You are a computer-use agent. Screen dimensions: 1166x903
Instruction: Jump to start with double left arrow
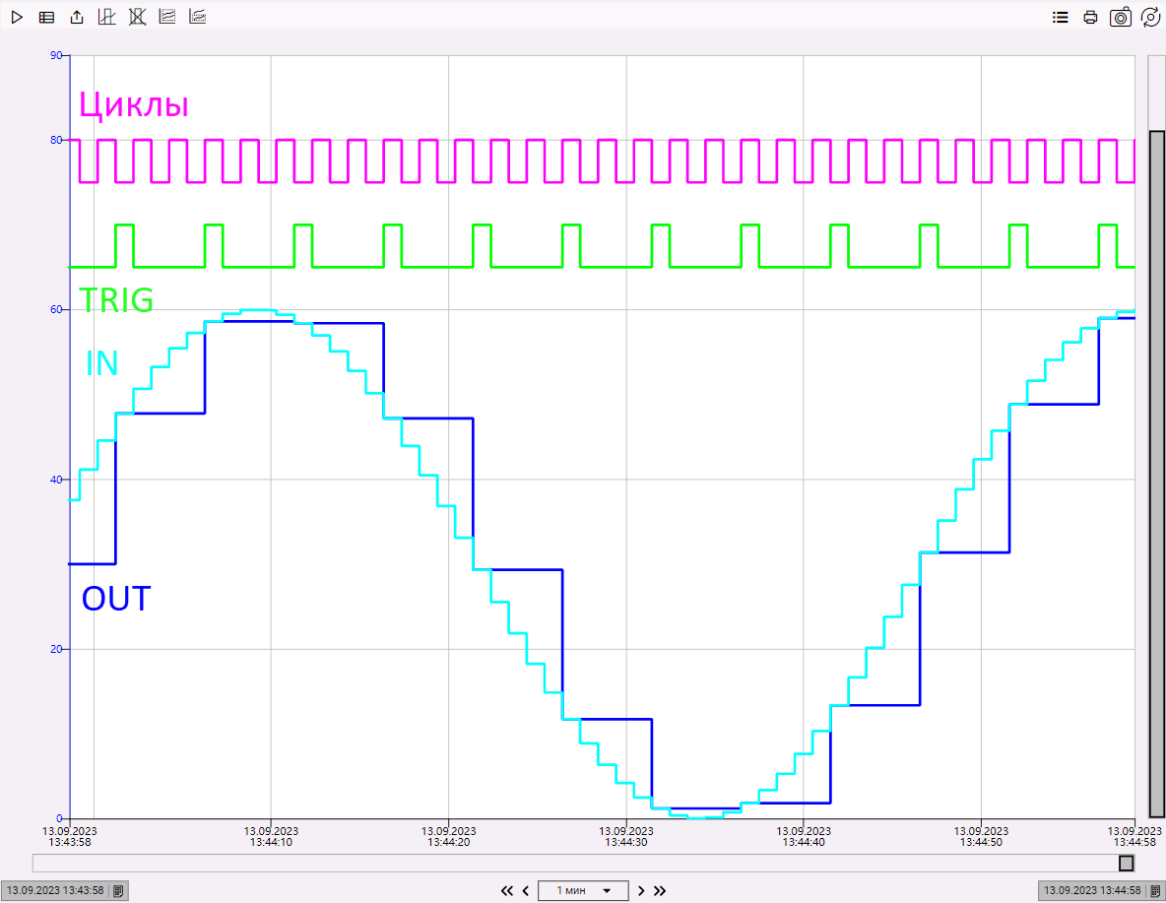point(507,890)
